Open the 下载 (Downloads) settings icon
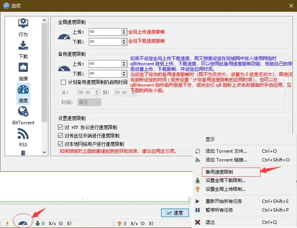The image size is (297, 228). (23, 45)
